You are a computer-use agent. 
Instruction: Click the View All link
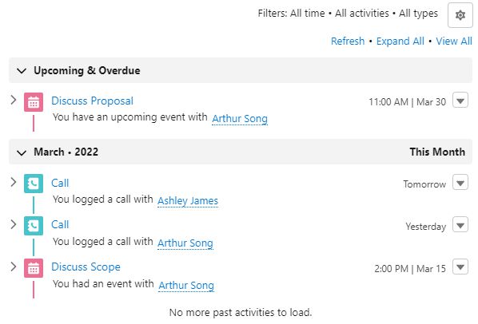tap(453, 41)
